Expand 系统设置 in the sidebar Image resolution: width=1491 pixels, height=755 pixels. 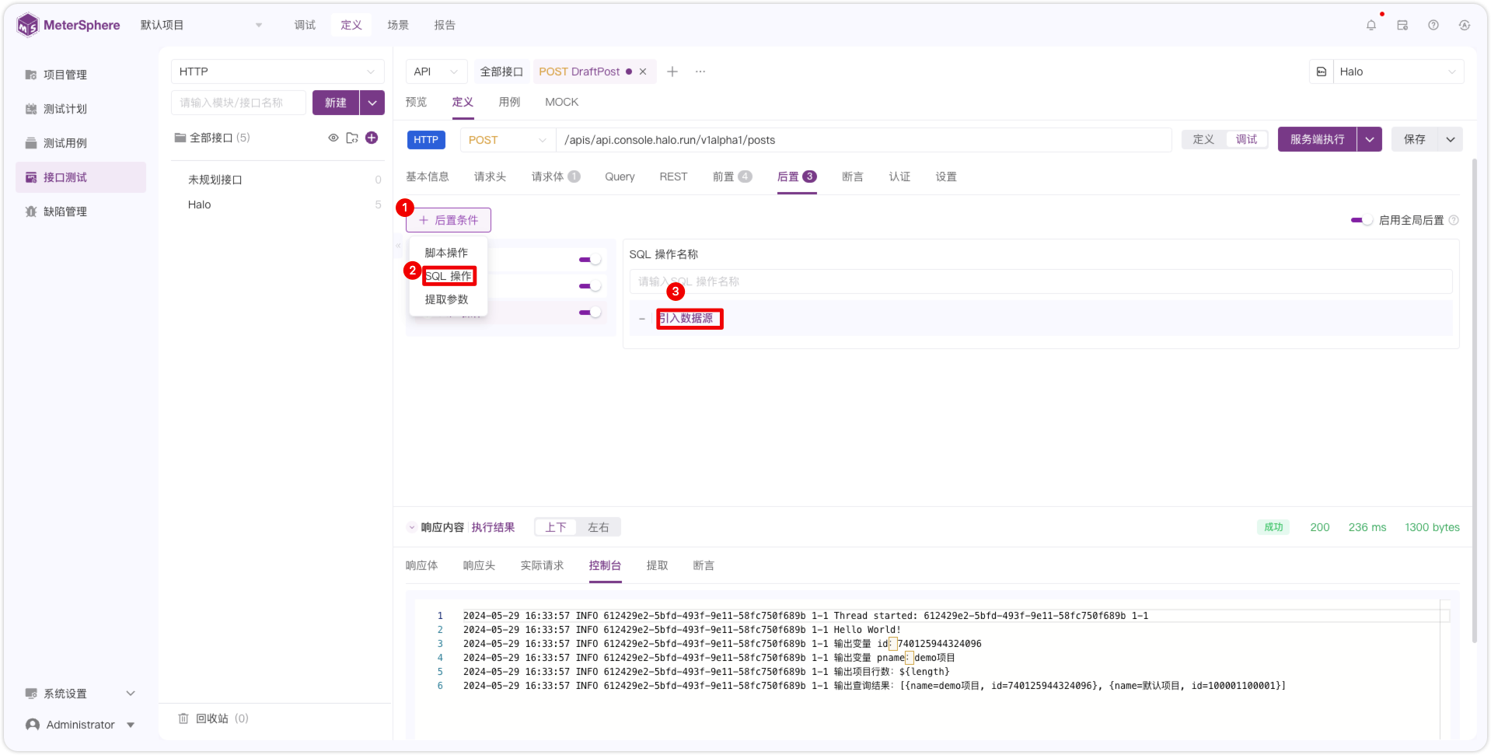coord(81,694)
